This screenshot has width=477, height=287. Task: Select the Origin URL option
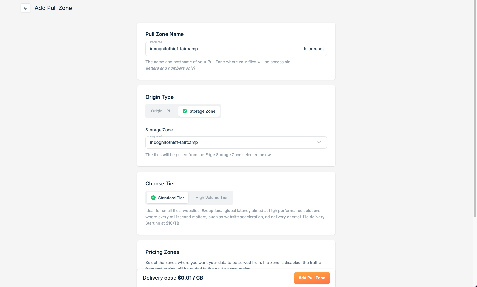[x=161, y=111]
